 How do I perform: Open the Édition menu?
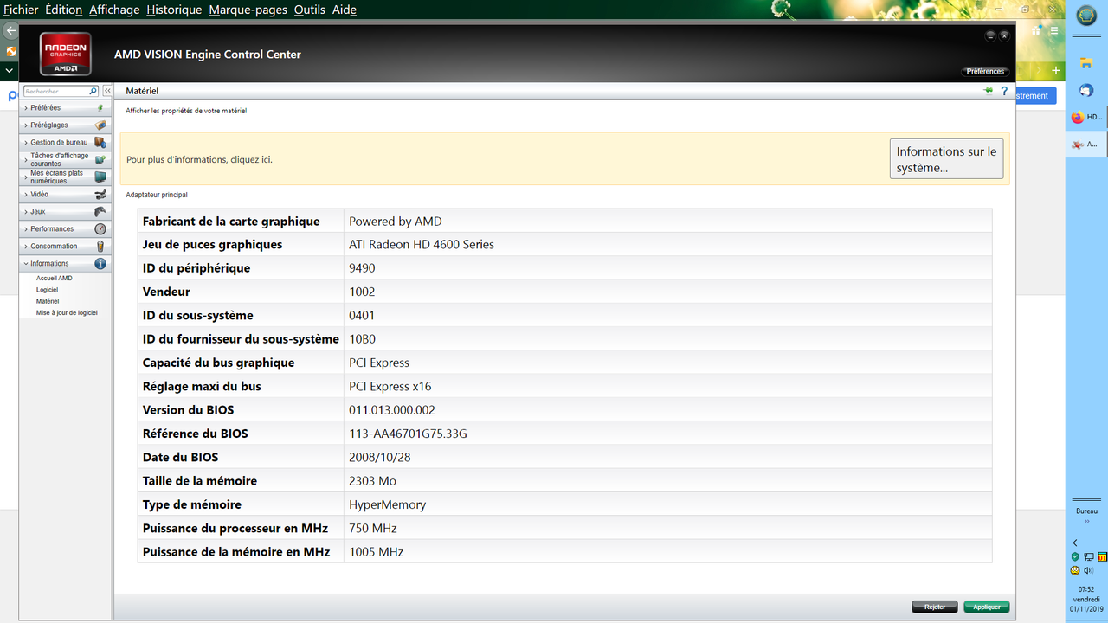coord(64,10)
